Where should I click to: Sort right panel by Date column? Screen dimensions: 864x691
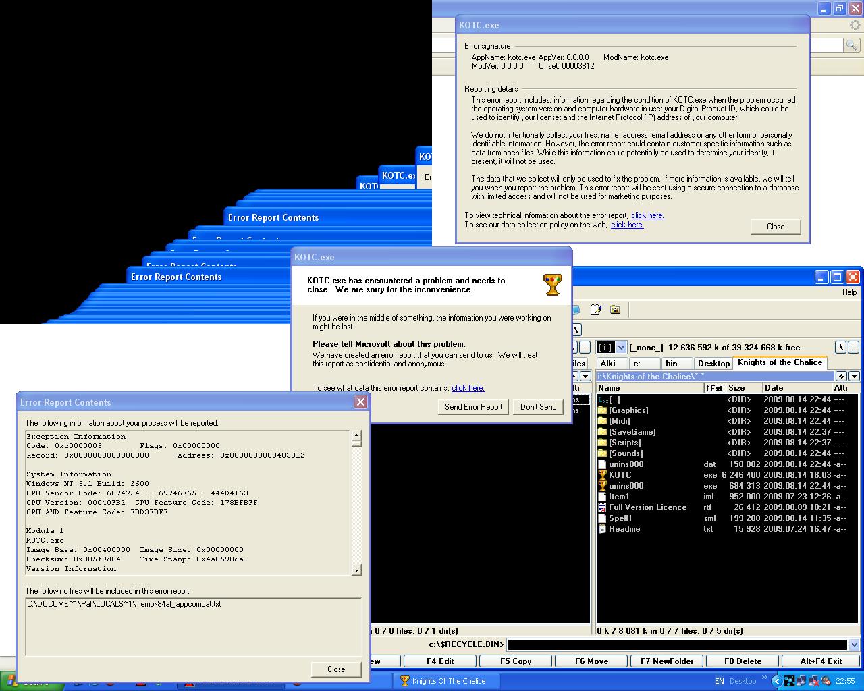[x=796, y=388]
